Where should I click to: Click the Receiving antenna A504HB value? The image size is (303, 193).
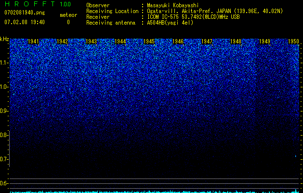pyautogui.click(x=170, y=23)
